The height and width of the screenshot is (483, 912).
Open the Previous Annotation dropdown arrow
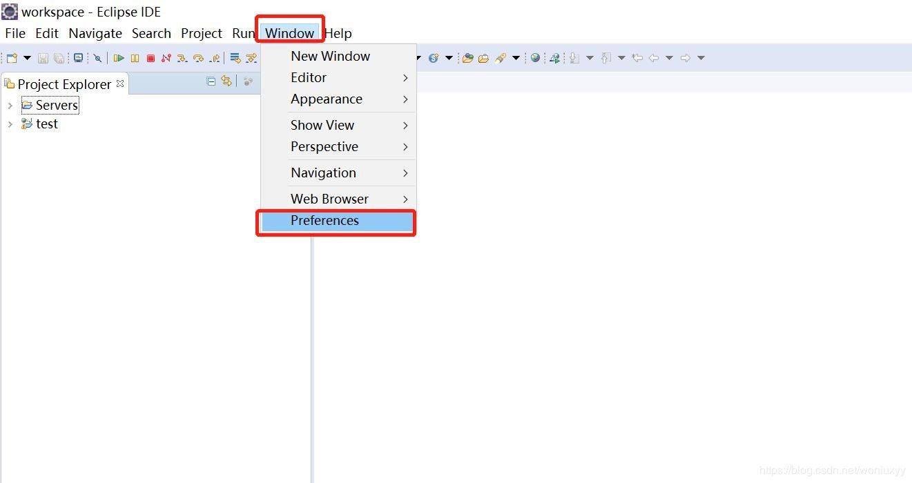click(x=621, y=58)
